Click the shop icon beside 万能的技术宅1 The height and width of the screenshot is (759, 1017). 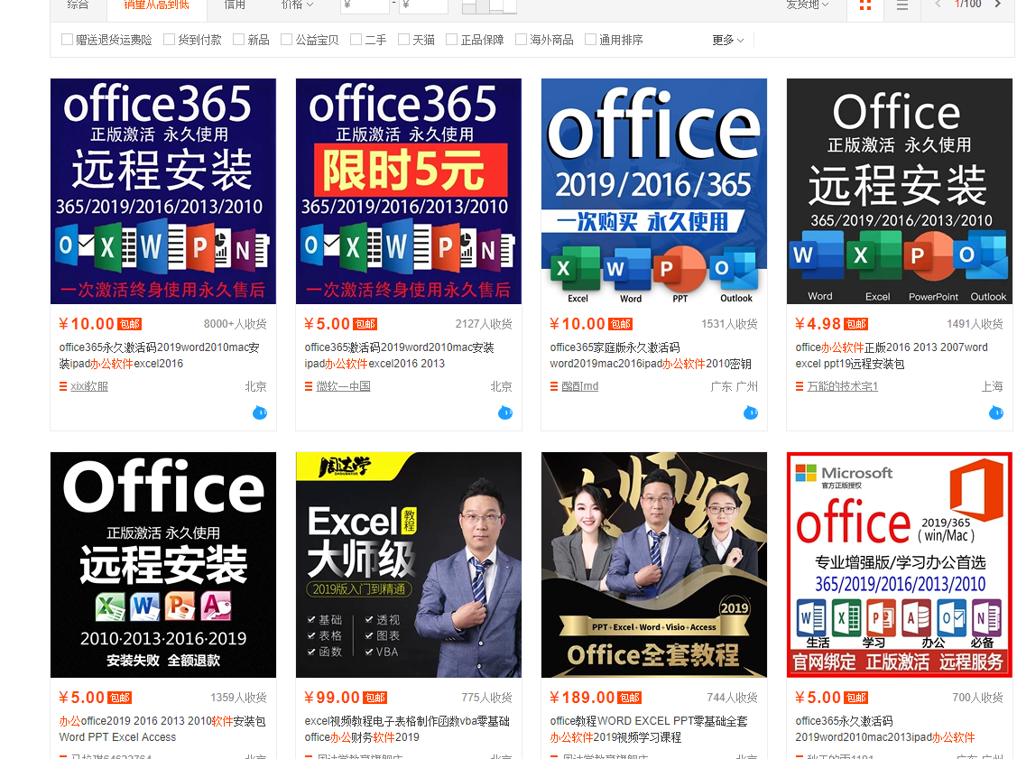tap(800, 386)
